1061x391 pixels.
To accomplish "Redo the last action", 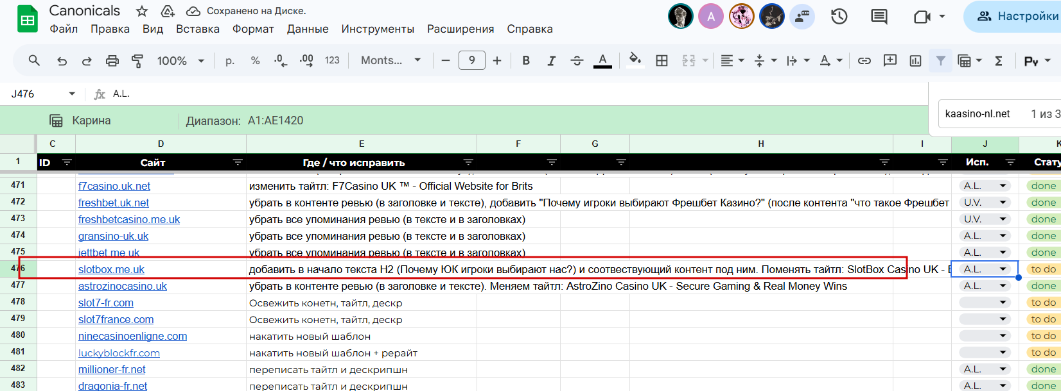I will (x=87, y=60).
